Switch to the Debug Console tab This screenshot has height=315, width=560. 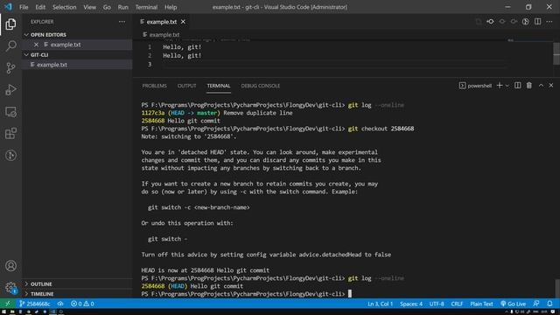(261, 86)
